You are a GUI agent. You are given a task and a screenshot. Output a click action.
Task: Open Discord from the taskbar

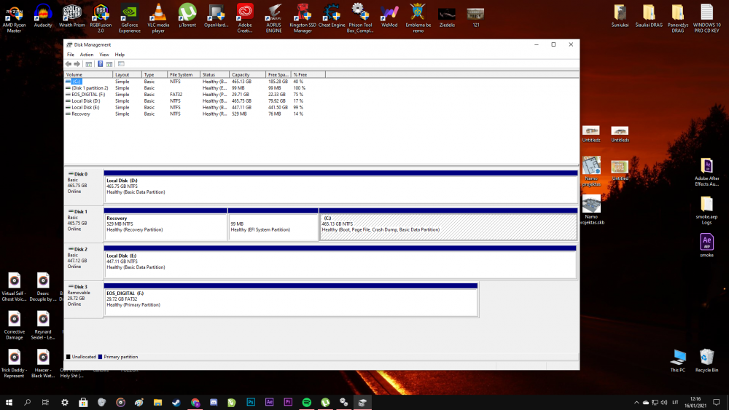(214, 402)
